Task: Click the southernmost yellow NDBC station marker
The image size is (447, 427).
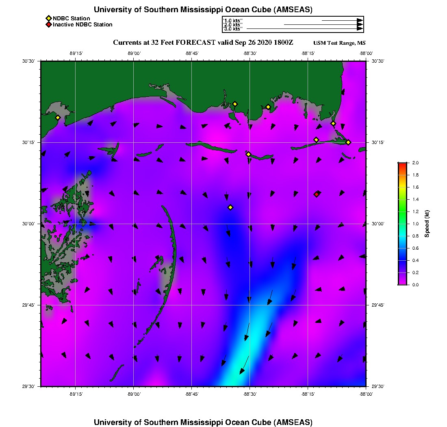Action: pos(230,207)
